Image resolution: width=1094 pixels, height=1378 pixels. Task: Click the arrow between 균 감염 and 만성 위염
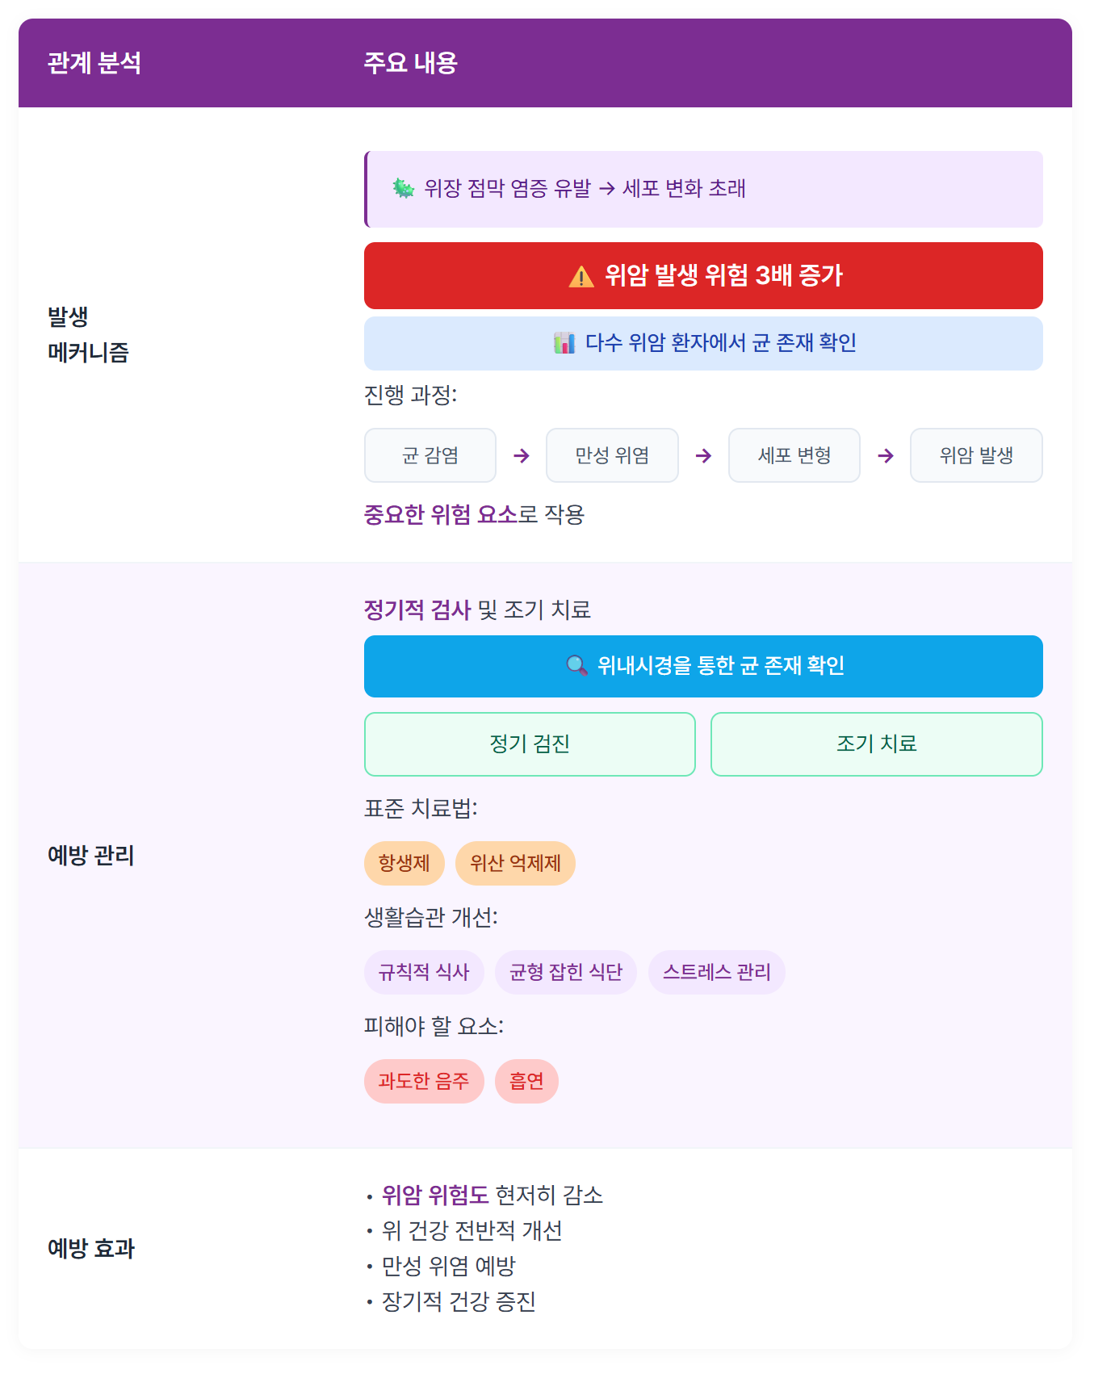click(522, 456)
